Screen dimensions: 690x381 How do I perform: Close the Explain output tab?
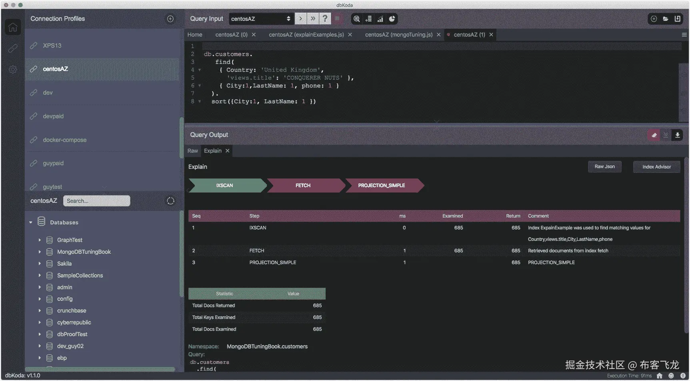(x=227, y=151)
